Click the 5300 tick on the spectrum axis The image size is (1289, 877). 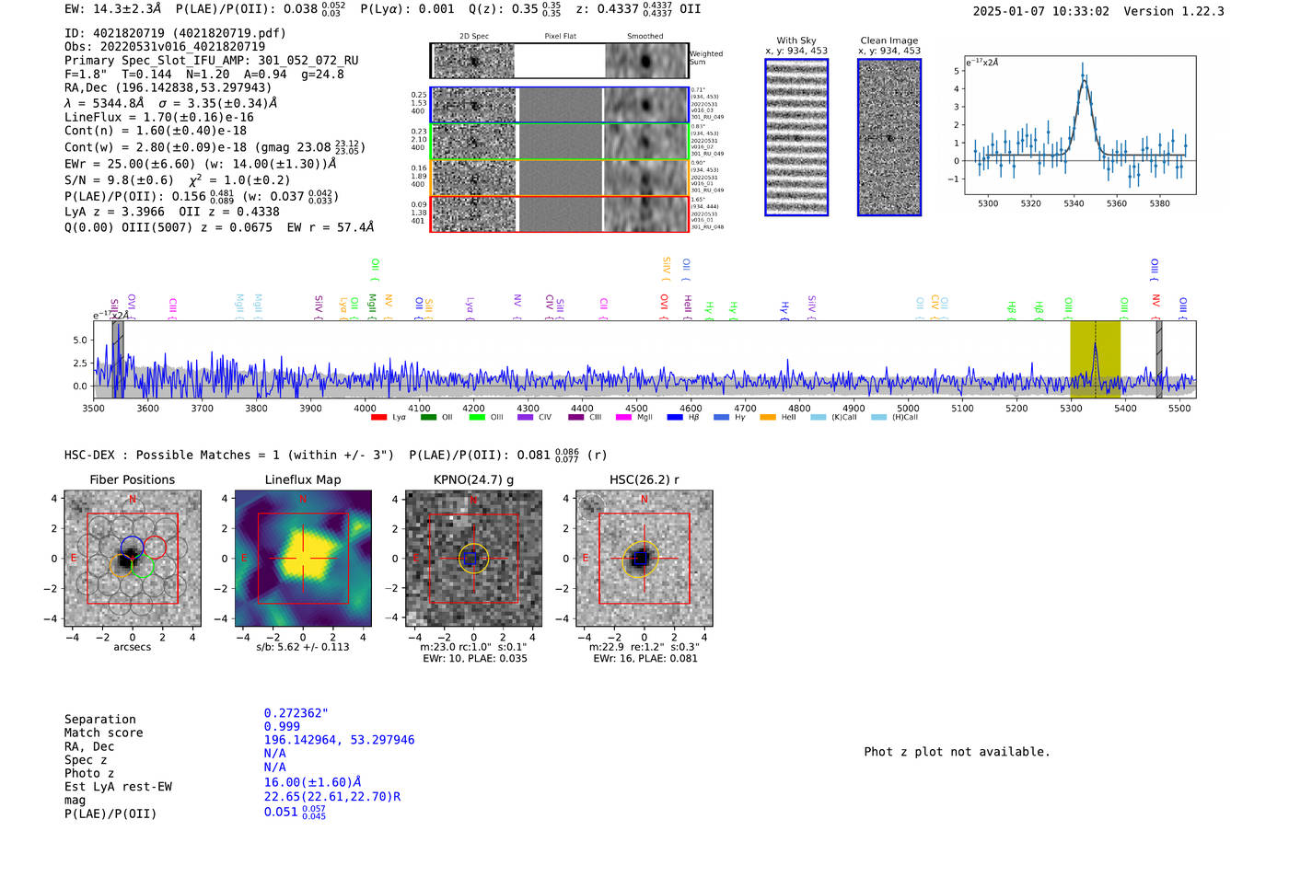click(x=1071, y=409)
